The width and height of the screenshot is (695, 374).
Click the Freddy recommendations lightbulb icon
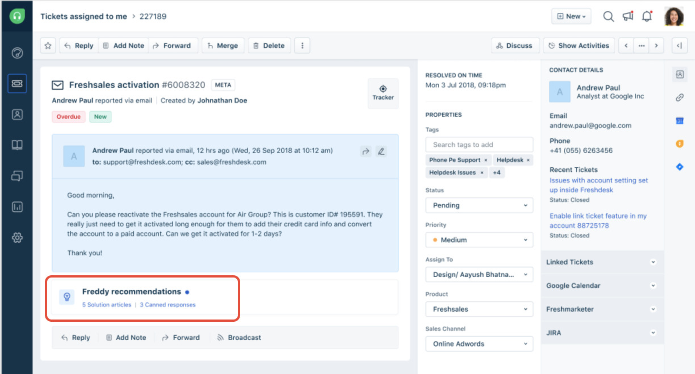(x=66, y=297)
